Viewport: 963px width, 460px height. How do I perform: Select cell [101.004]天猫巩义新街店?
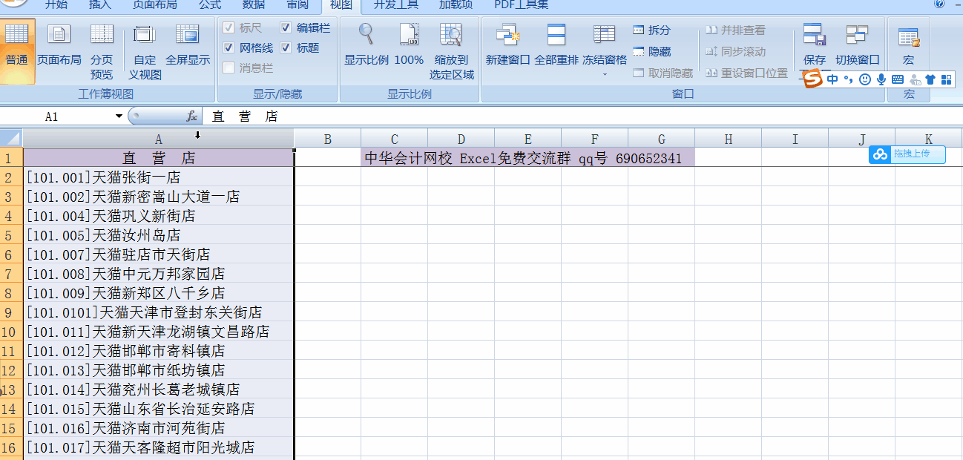158,216
